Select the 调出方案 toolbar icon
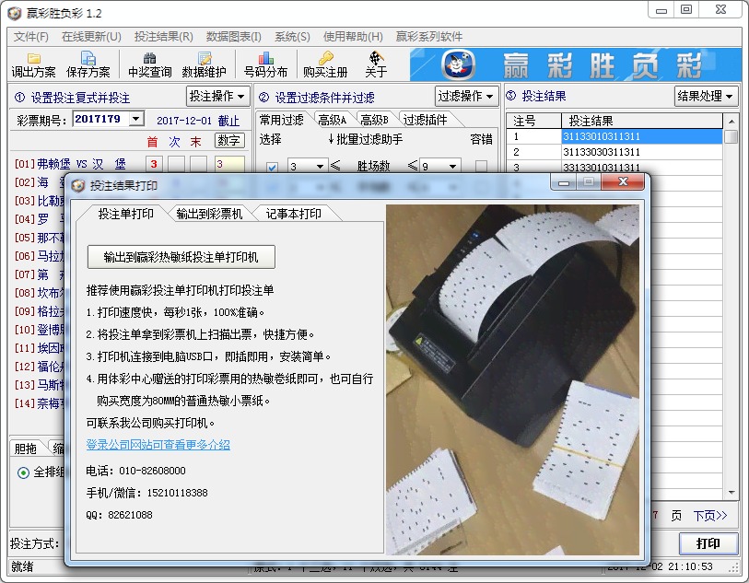This screenshot has width=749, height=583. 35,65
